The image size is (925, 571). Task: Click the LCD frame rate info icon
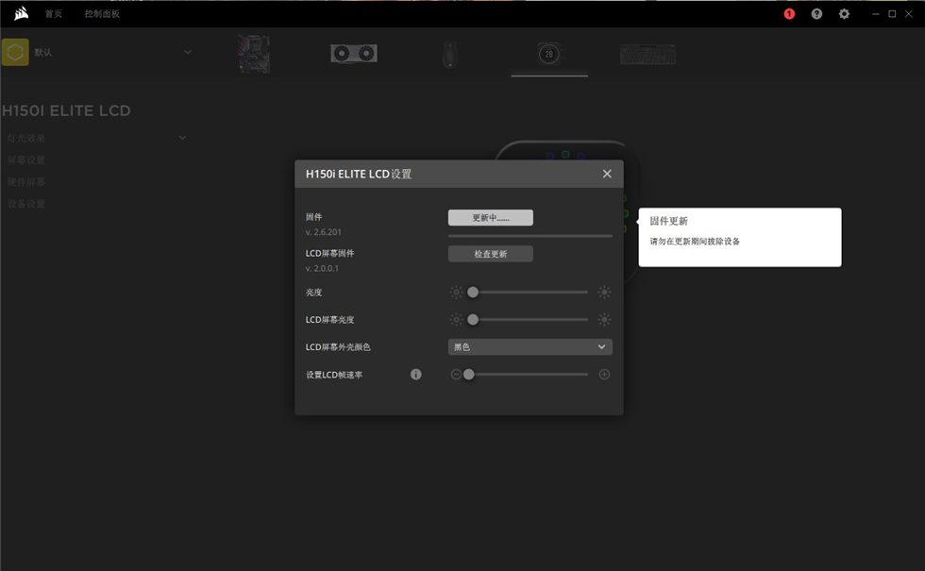click(416, 374)
